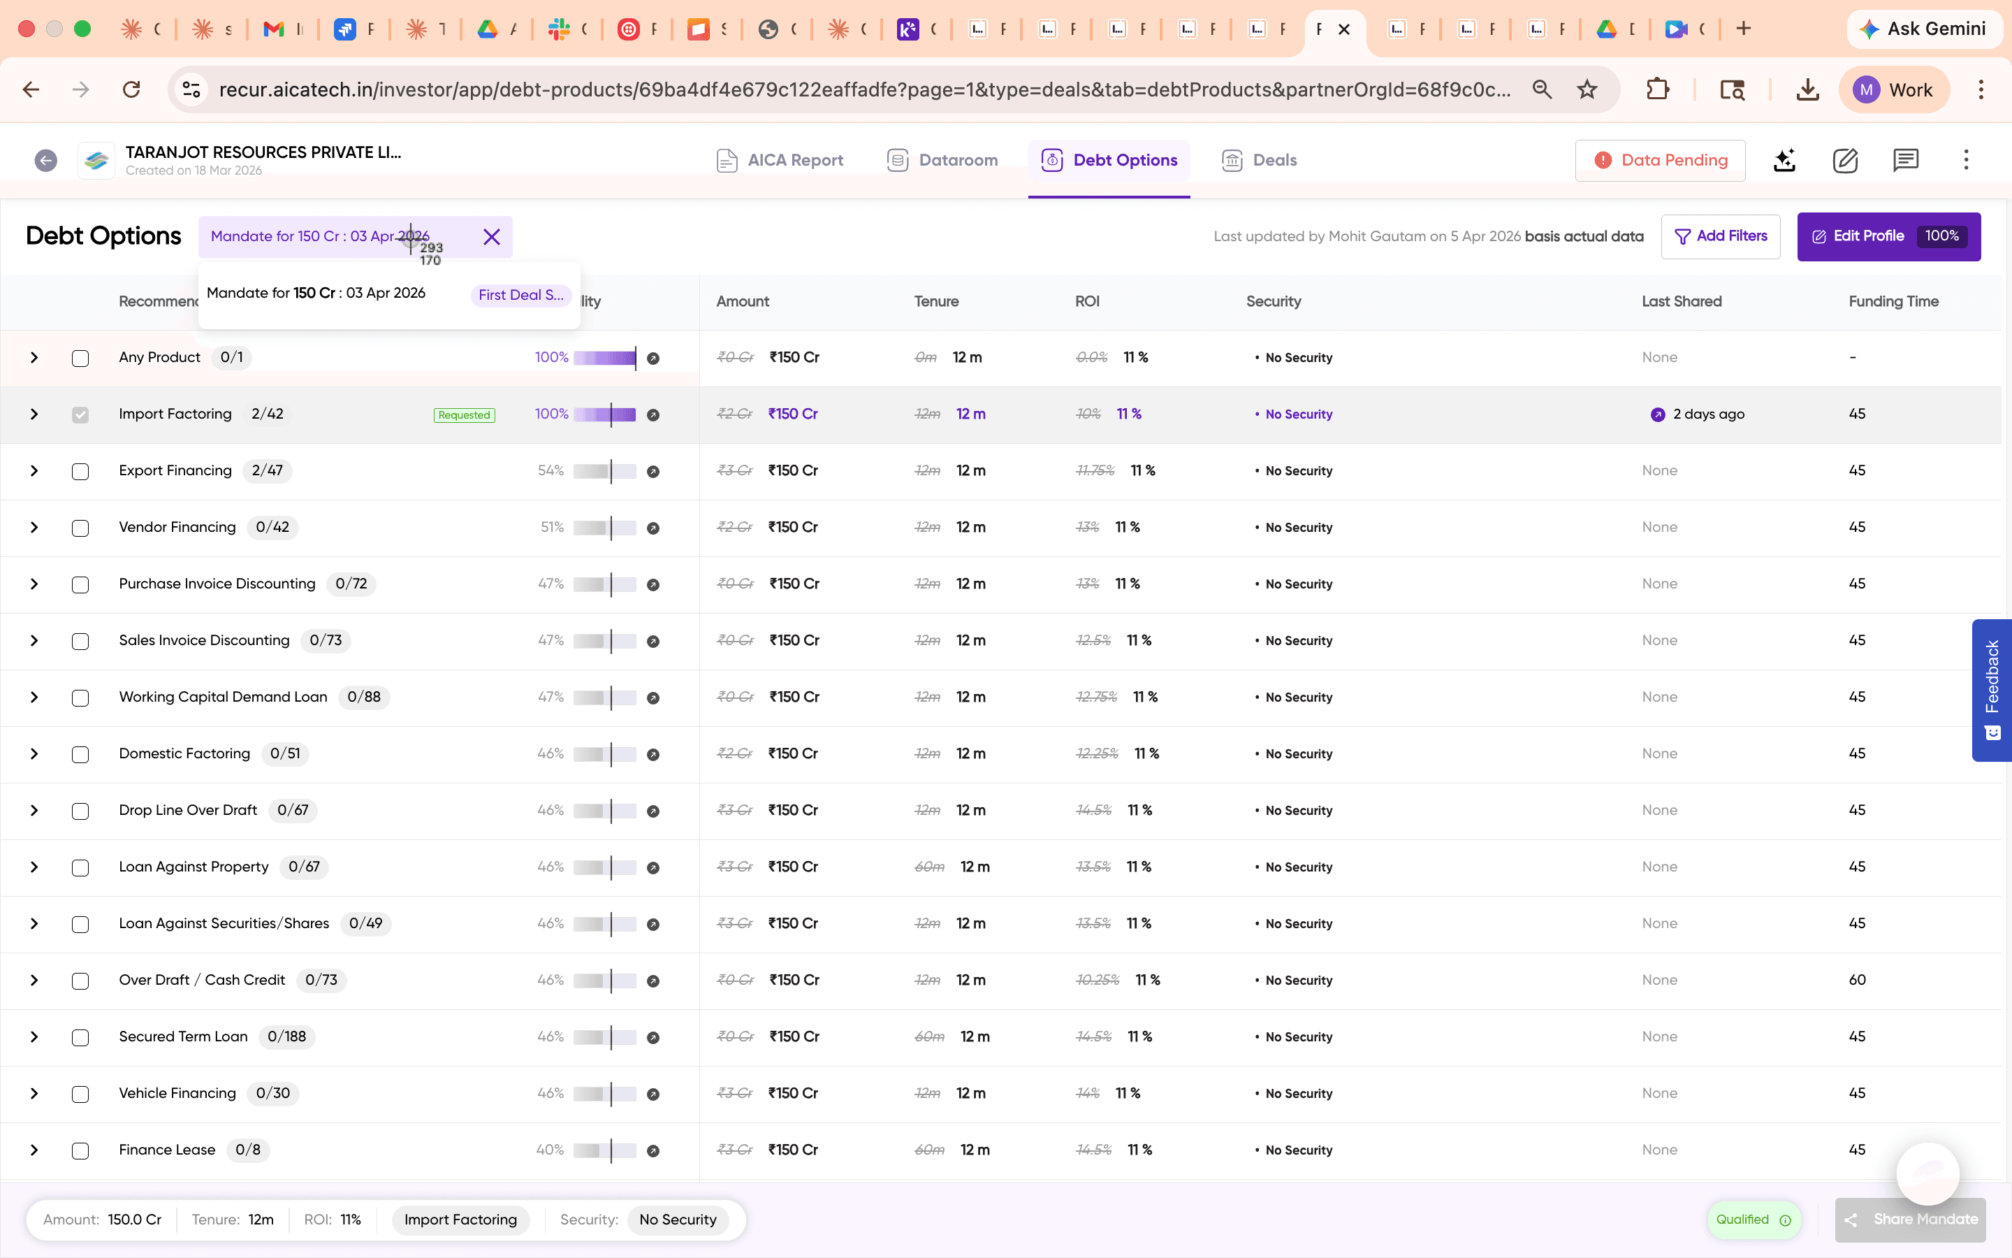Open the three-dot overflow menu in header
The width and height of the screenshot is (2012, 1258).
tap(1965, 159)
